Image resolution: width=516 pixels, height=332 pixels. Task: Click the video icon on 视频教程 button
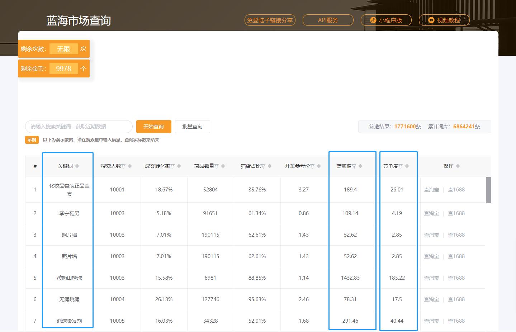point(431,20)
